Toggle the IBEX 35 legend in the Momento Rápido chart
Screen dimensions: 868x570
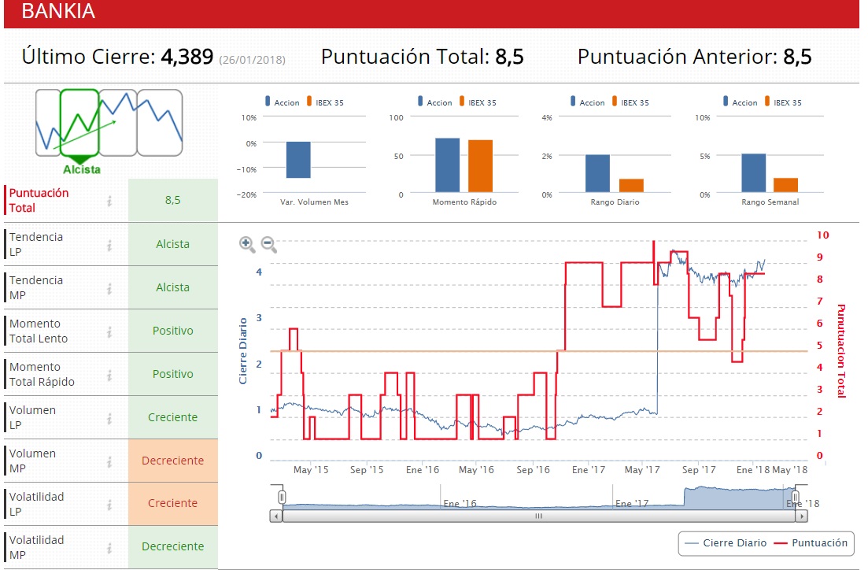[478, 102]
